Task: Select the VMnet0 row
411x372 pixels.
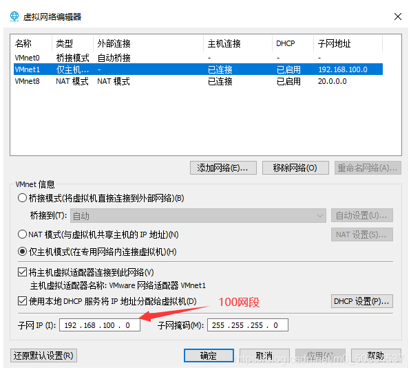Action: coord(198,58)
